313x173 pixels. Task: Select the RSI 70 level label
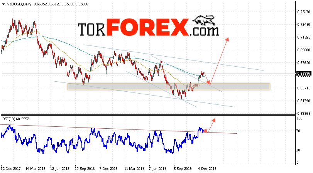coord(298,131)
